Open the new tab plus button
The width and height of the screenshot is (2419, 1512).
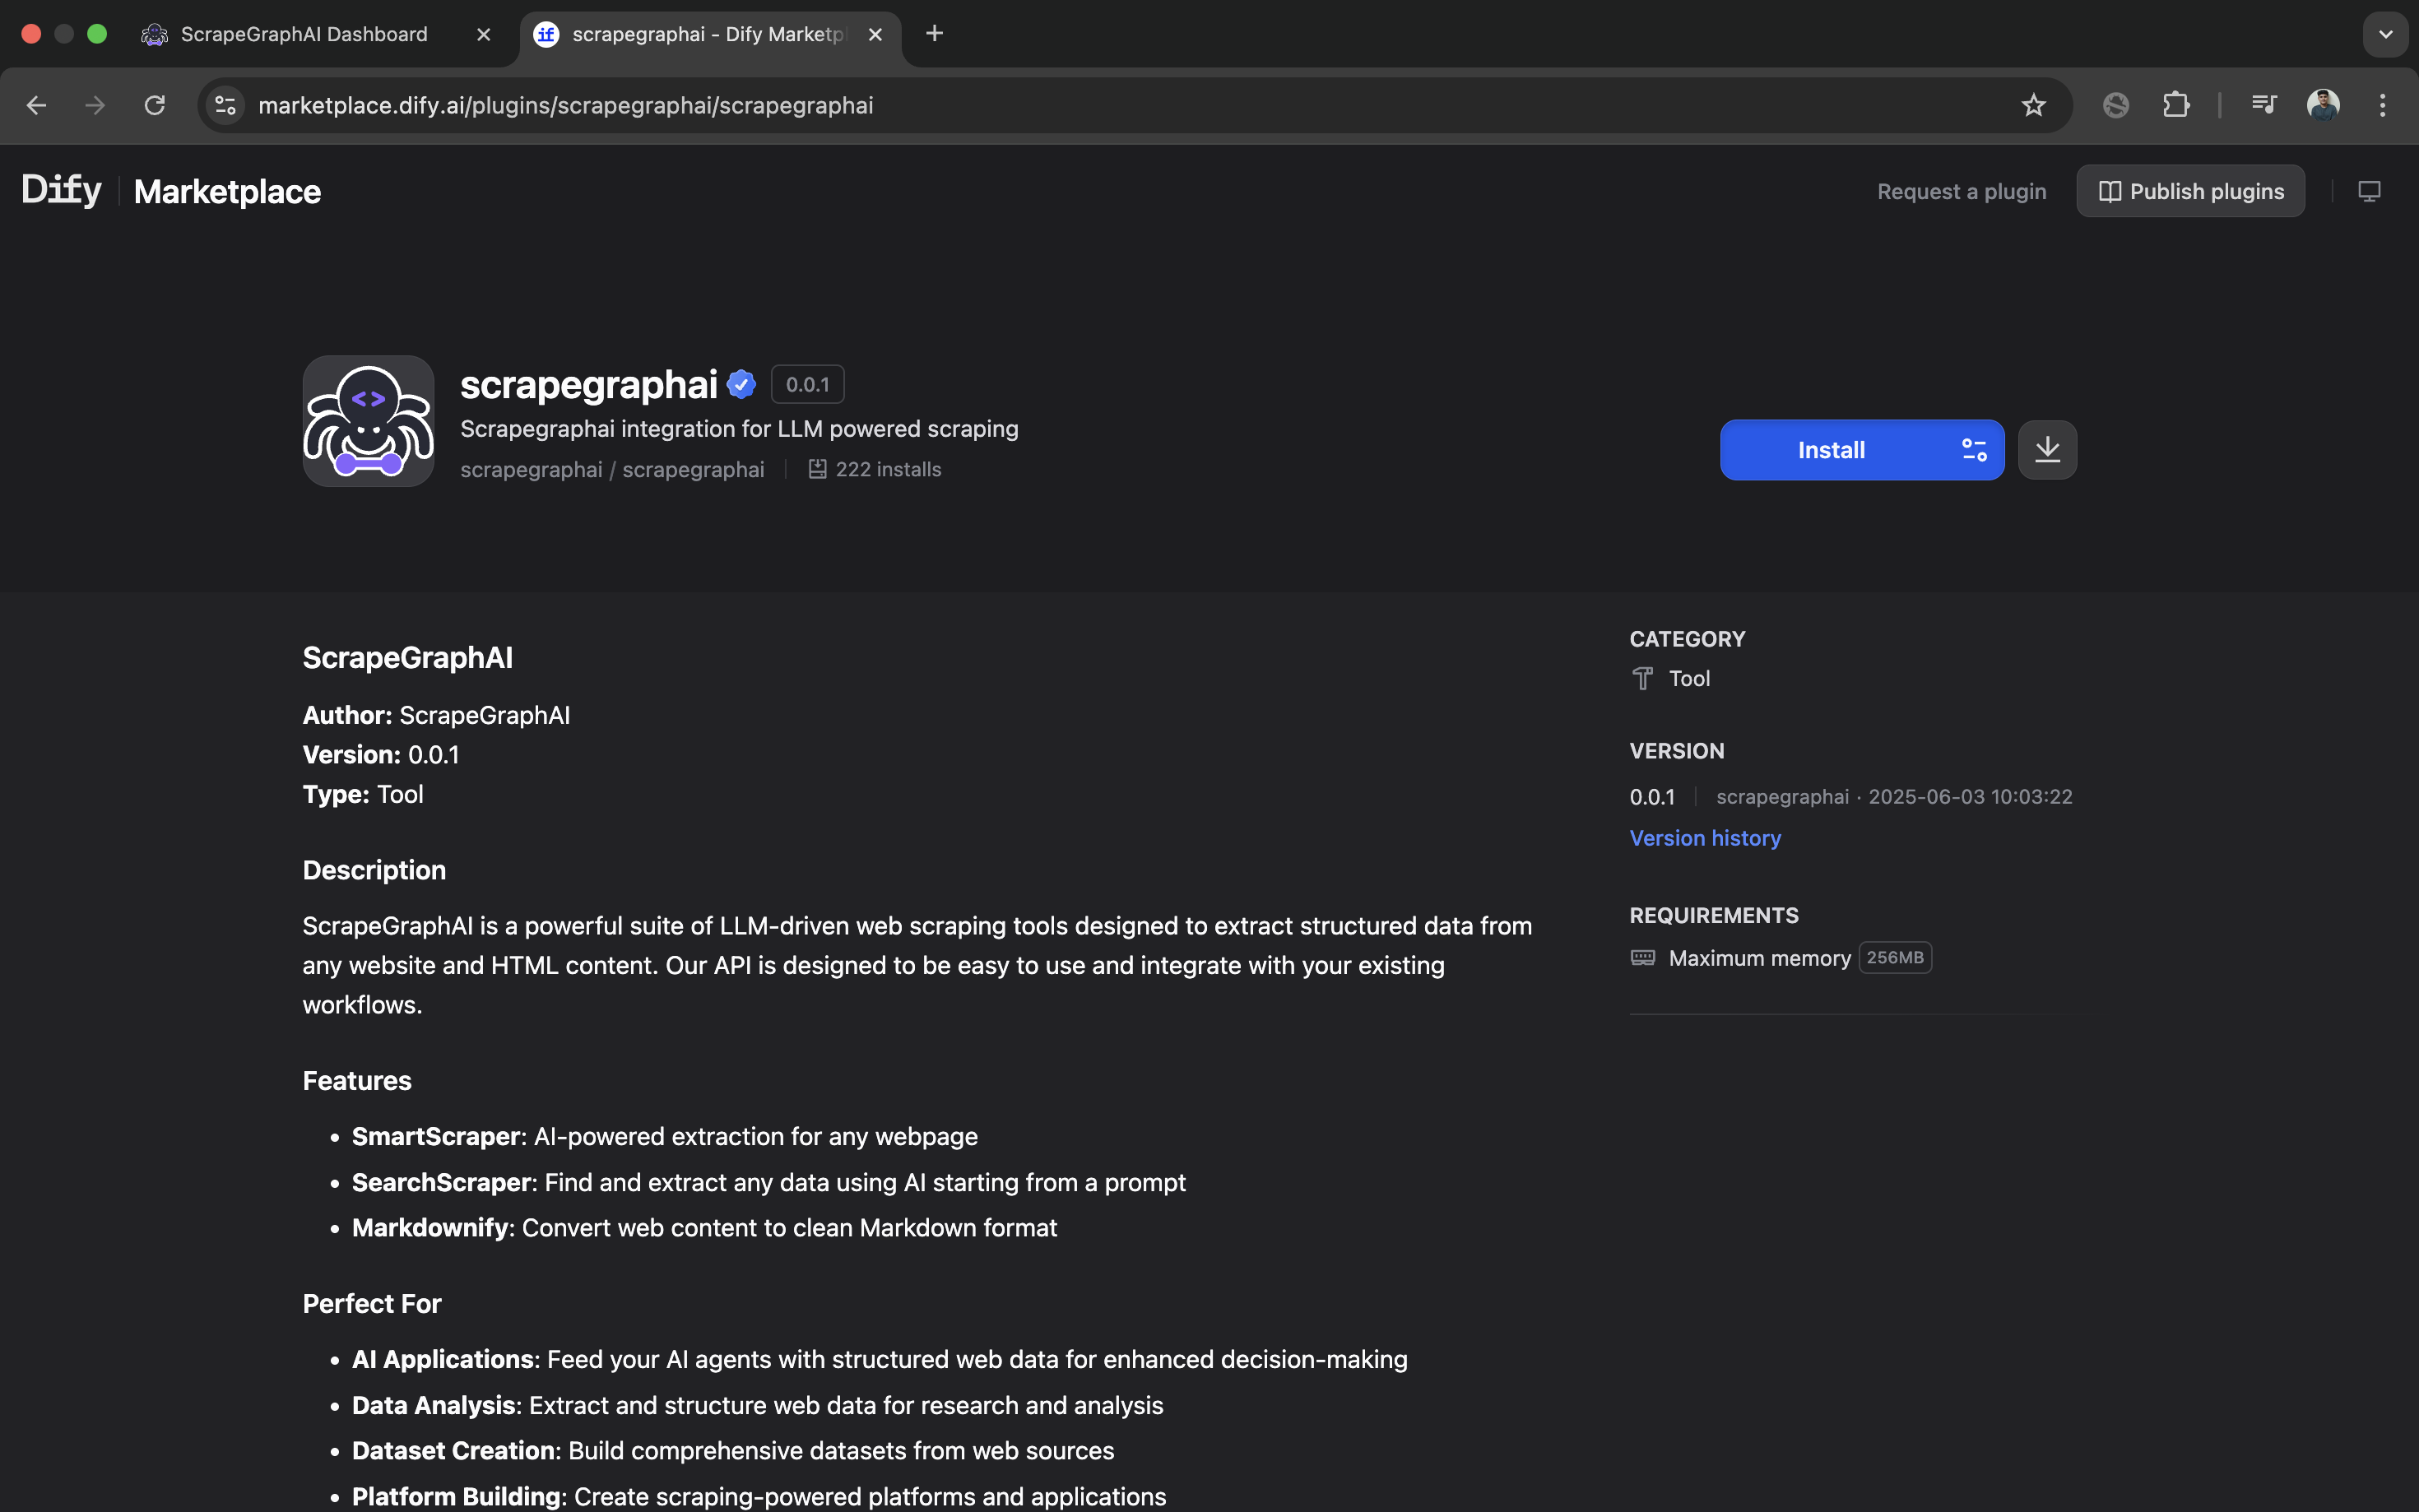[x=934, y=34]
